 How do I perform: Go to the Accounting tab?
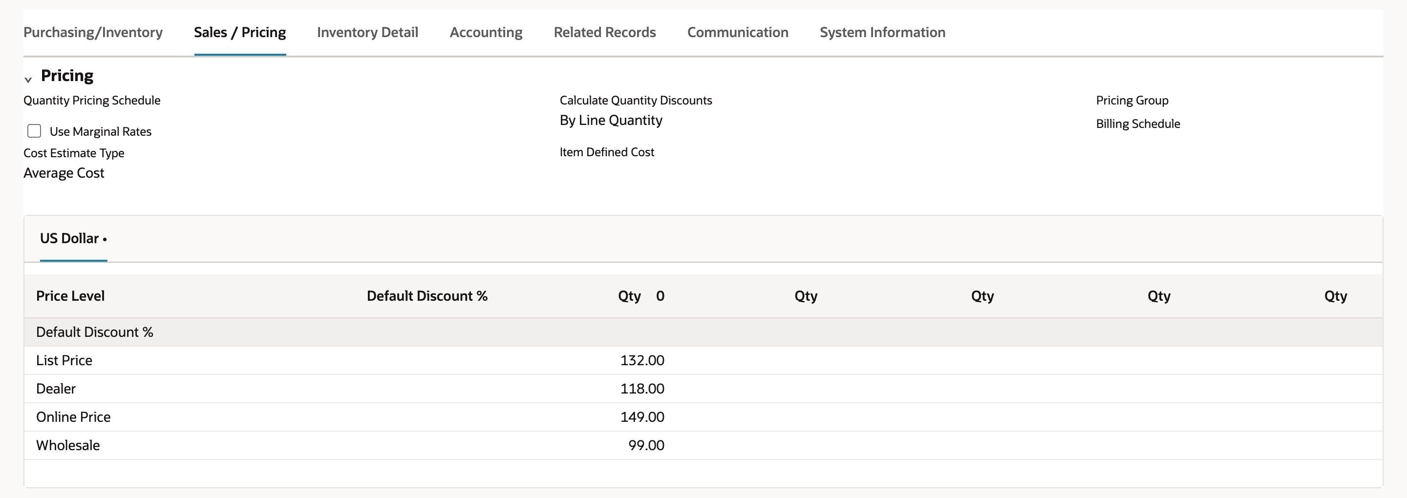(x=486, y=32)
